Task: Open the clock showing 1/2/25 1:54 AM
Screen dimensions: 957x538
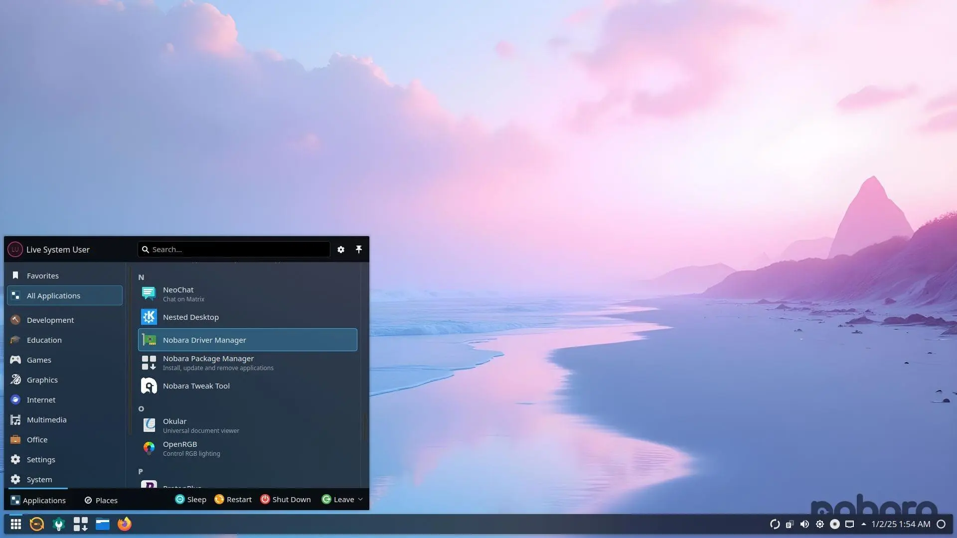Action: point(901,524)
